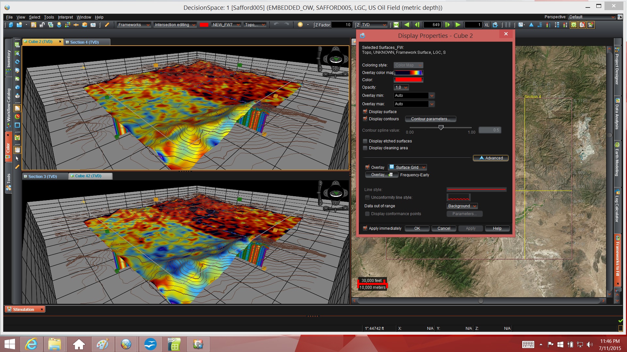The width and height of the screenshot is (627, 352).
Task: Step forward with the green right-bar arrow
Action: click(x=447, y=25)
